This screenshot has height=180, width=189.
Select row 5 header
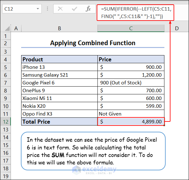point(5,67)
